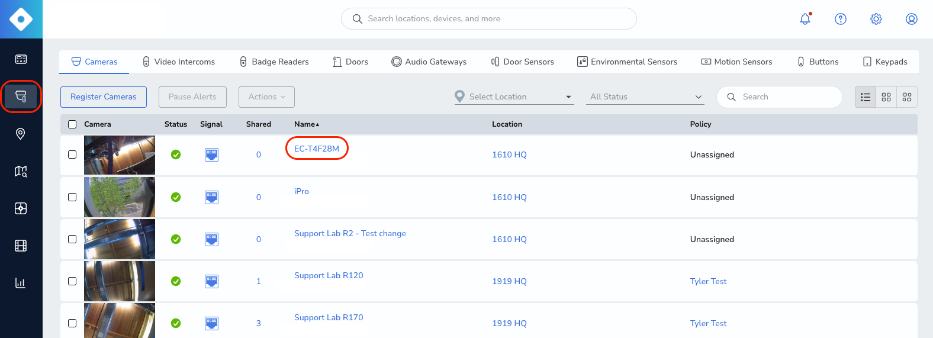The height and width of the screenshot is (338, 933).
Task: Sort by the Location column header
Action: (507, 124)
